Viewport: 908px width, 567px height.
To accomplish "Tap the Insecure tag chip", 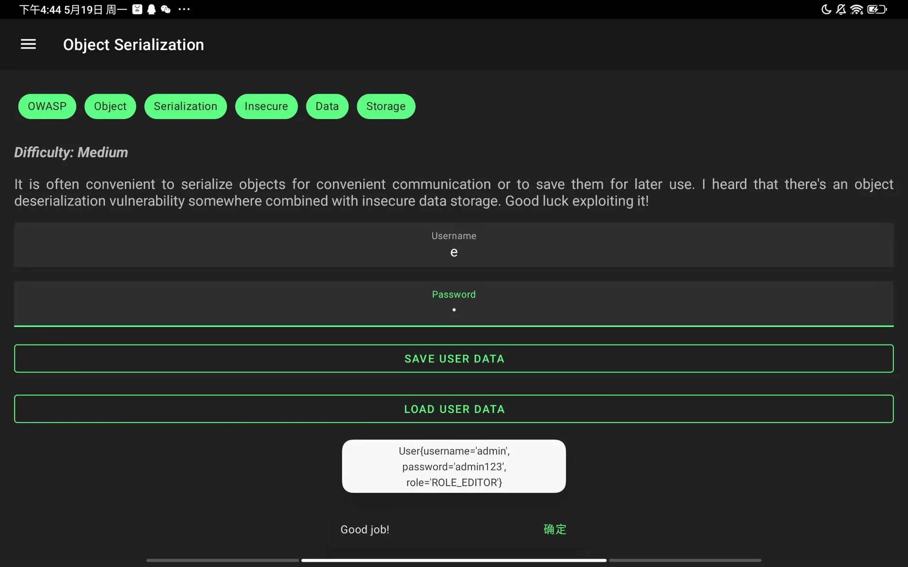I will point(266,106).
